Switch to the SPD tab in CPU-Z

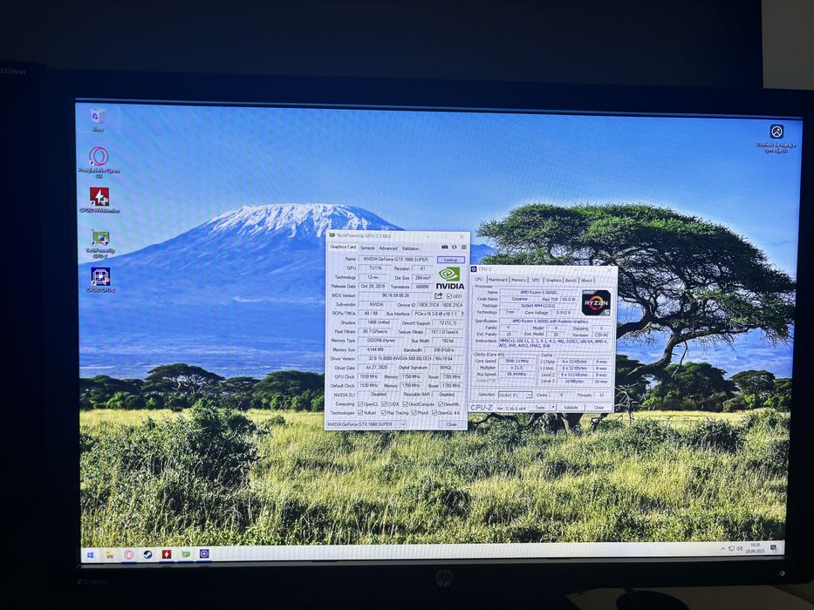pyautogui.click(x=536, y=280)
